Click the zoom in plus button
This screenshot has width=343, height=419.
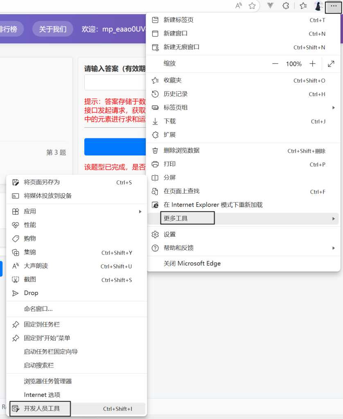click(313, 64)
